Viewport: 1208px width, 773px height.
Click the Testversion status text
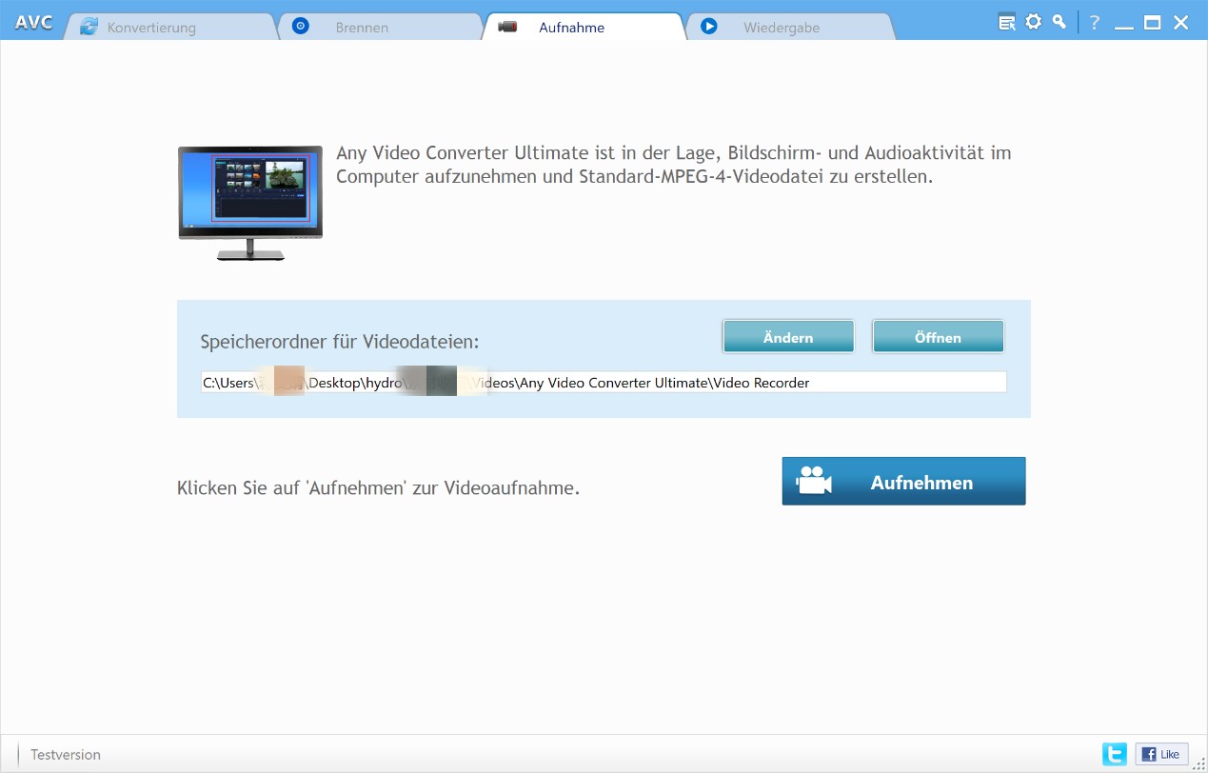[66, 755]
